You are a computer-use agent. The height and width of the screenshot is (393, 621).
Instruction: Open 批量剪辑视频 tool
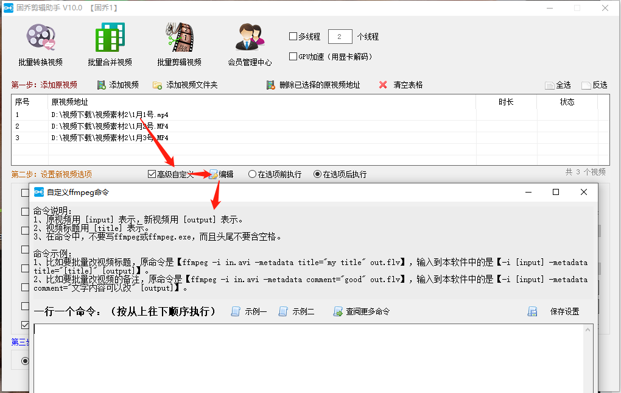pos(180,44)
